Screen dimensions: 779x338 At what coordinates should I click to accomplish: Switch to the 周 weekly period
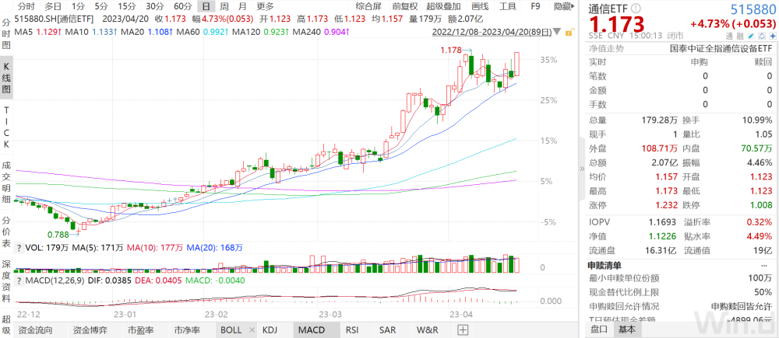pyautogui.click(x=224, y=6)
